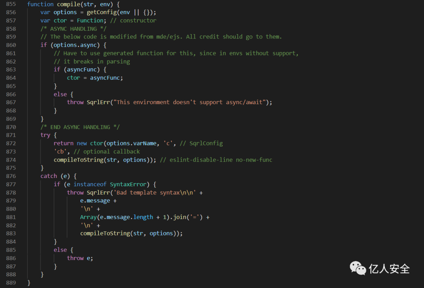Screen dimensions: 424x288
Task: Click line number 876 in the gutter
Action: [11, 176]
